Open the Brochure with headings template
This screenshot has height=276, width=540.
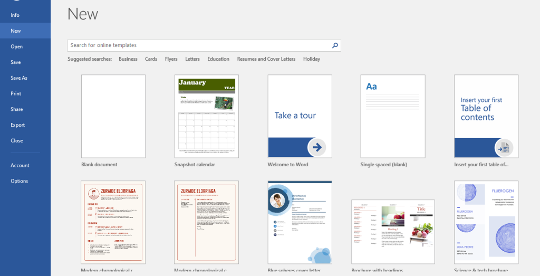392,231
